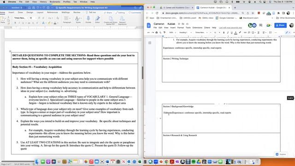Toggle Strikethrough in the Word ribbon

point(29,23)
